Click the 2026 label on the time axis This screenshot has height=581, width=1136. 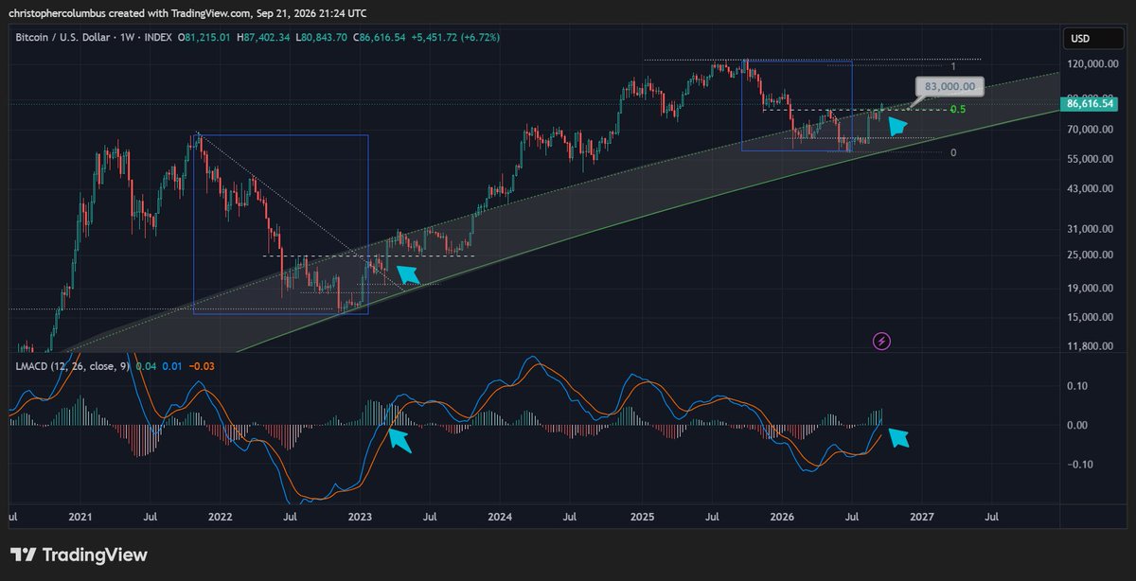pos(782,518)
